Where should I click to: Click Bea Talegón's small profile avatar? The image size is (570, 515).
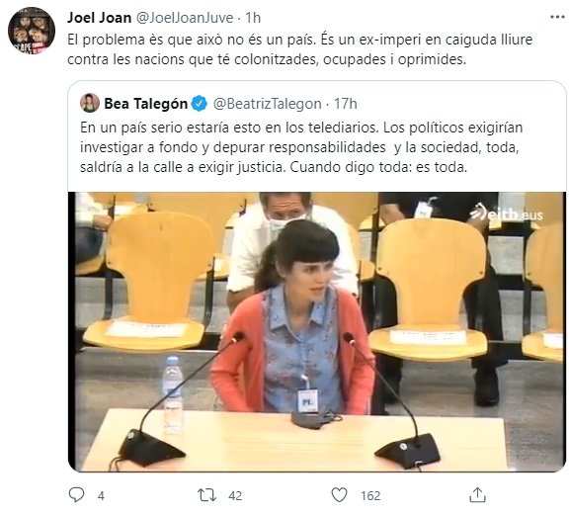click(x=90, y=103)
